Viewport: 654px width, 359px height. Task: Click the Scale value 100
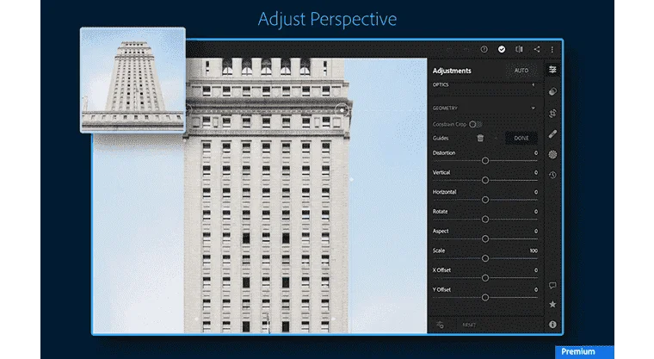click(534, 251)
